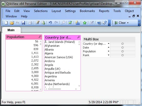Click the Date row indicator circle in Multi Box
142x106 pixels.
point(123,48)
